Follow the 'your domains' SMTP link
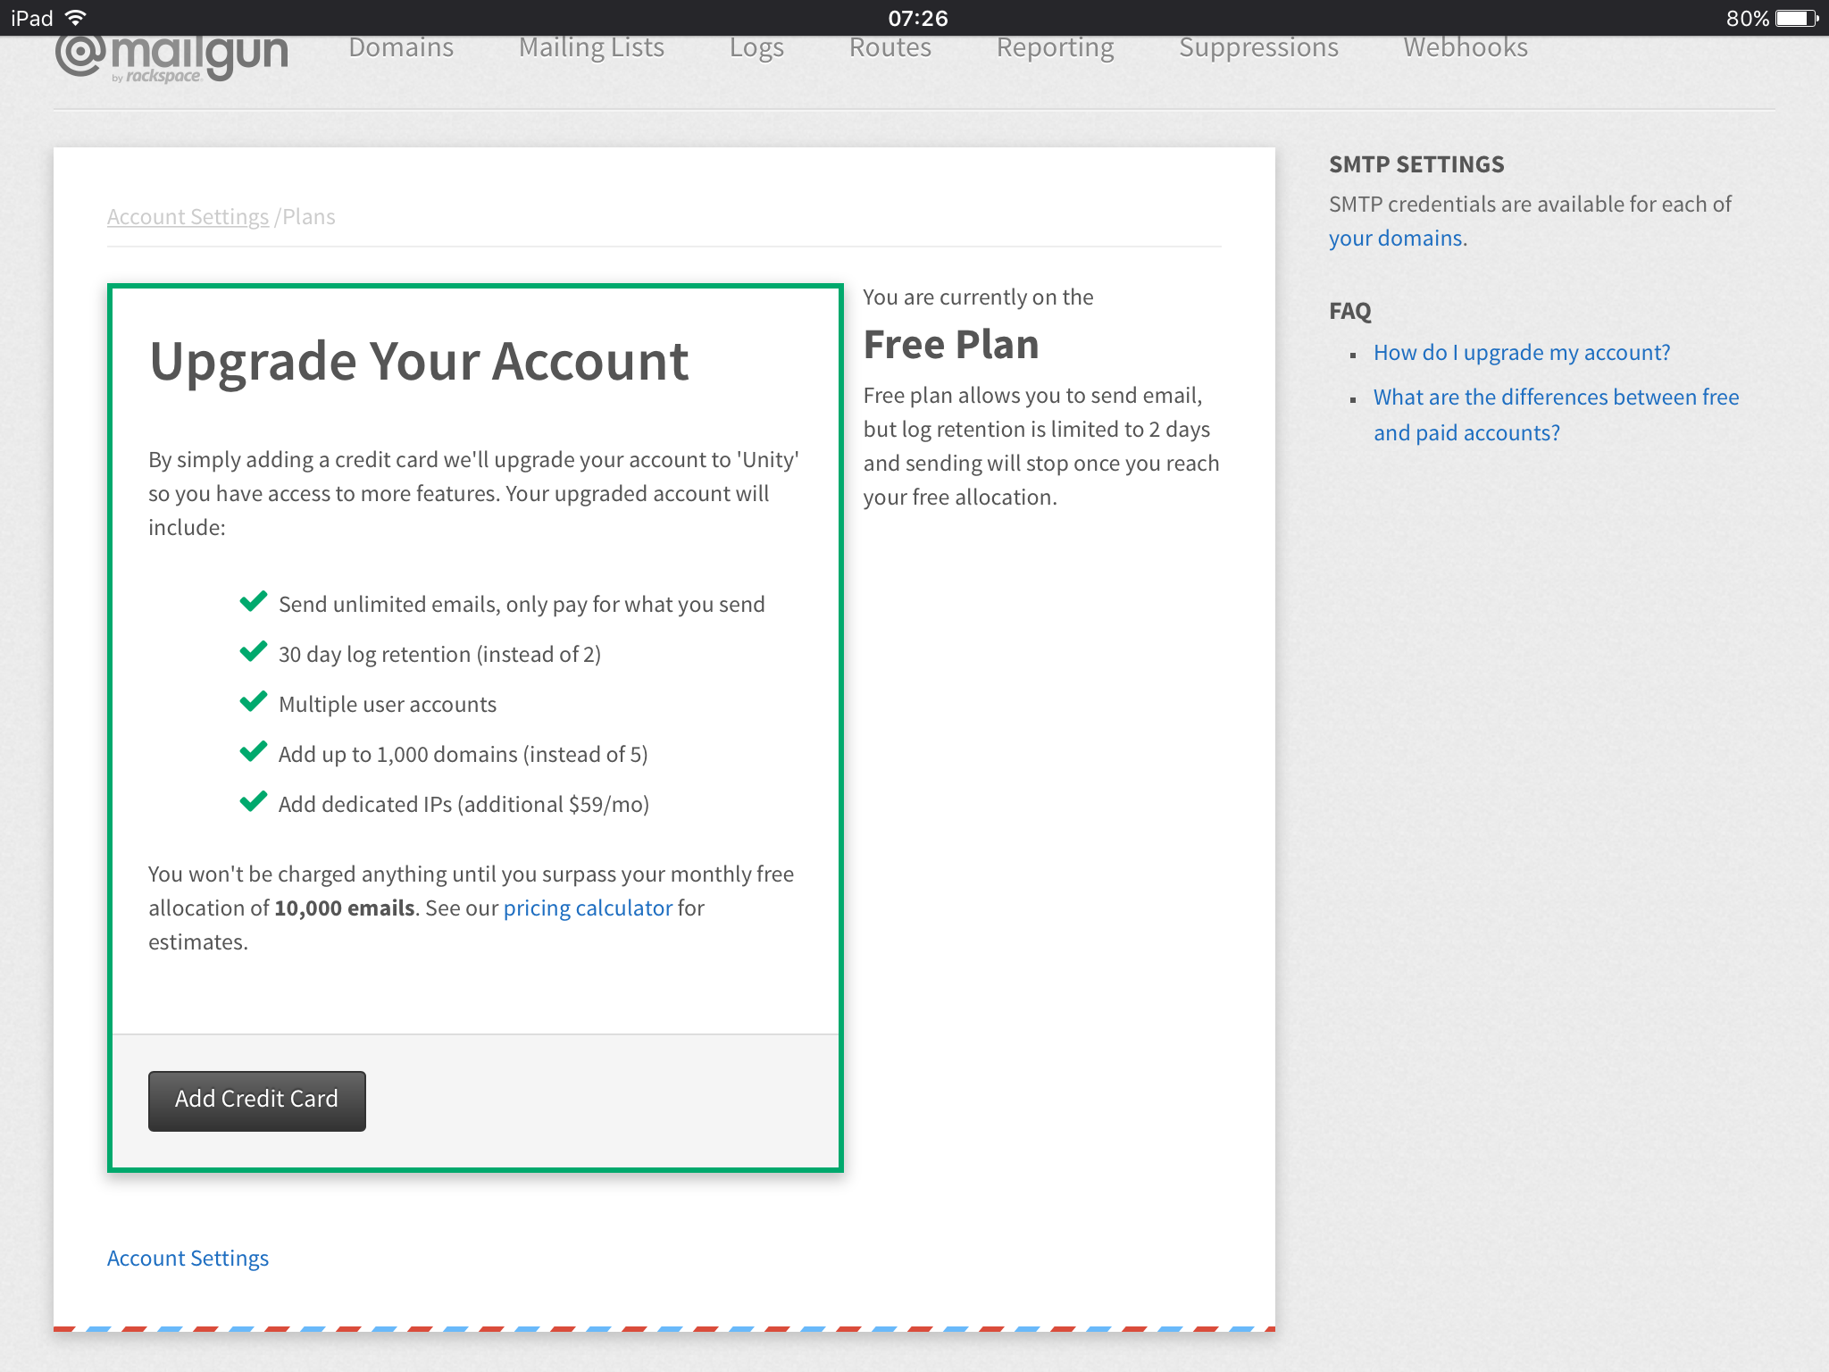The height and width of the screenshot is (1372, 1829). pyautogui.click(x=1395, y=238)
